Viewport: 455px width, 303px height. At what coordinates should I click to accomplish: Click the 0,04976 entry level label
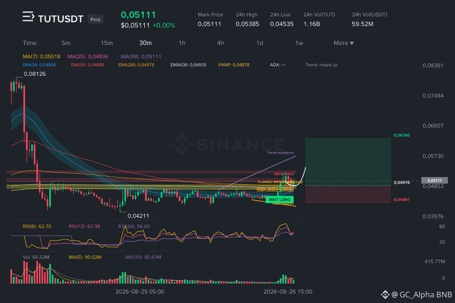point(402,183)
